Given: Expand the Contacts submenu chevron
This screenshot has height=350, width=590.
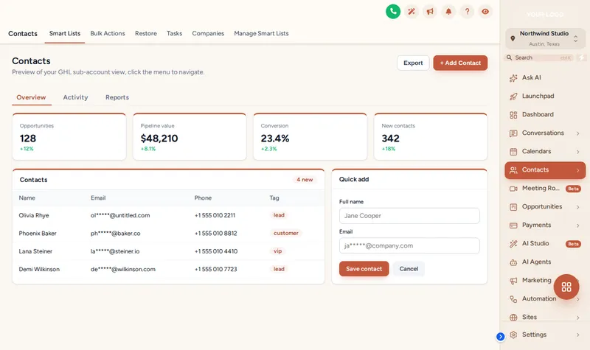Looking at the screenshot, I should [577, 170].
